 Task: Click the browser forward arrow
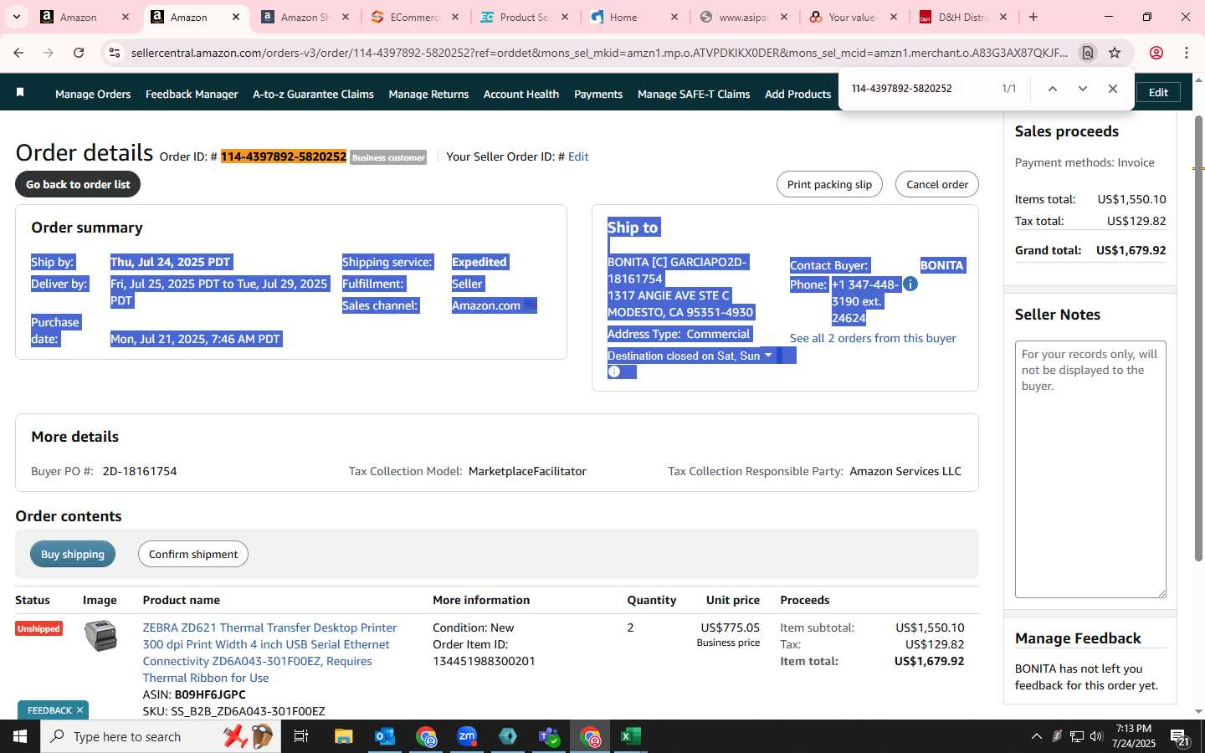click(x=49, y=53)
